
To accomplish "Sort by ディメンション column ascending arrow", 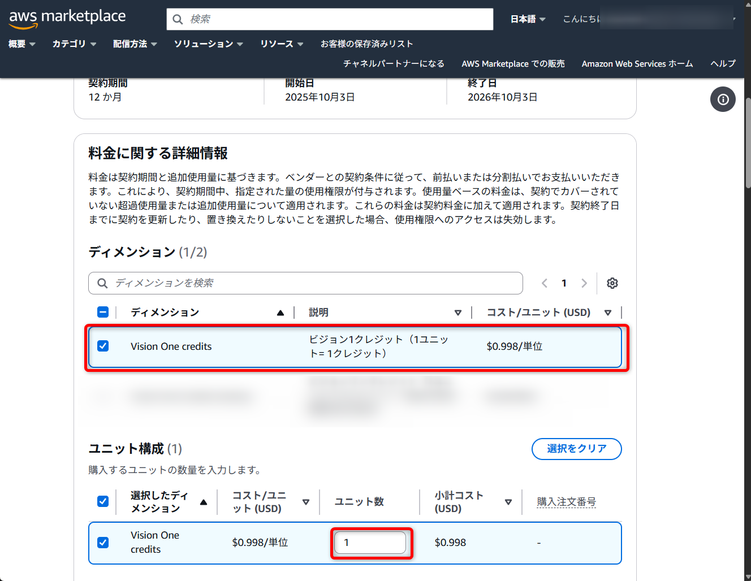I will coord(280,313).
